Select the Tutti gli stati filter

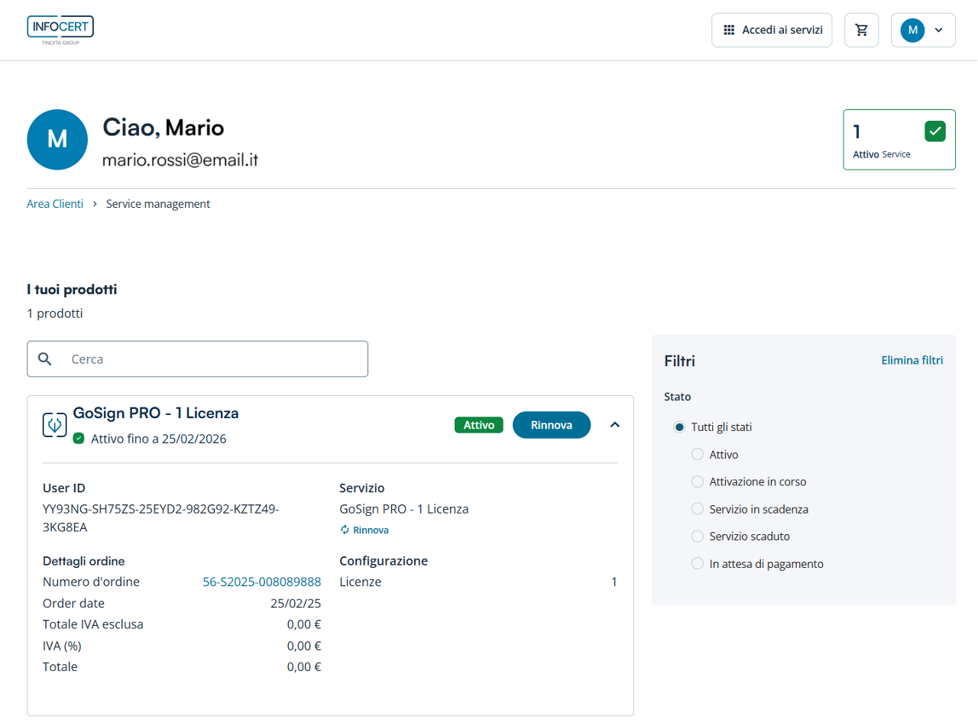[x=679, y=427]
